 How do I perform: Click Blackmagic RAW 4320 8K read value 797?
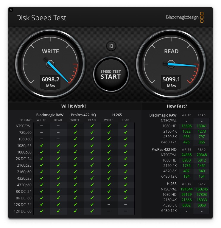pyautogui.click(x=202, y=137)
